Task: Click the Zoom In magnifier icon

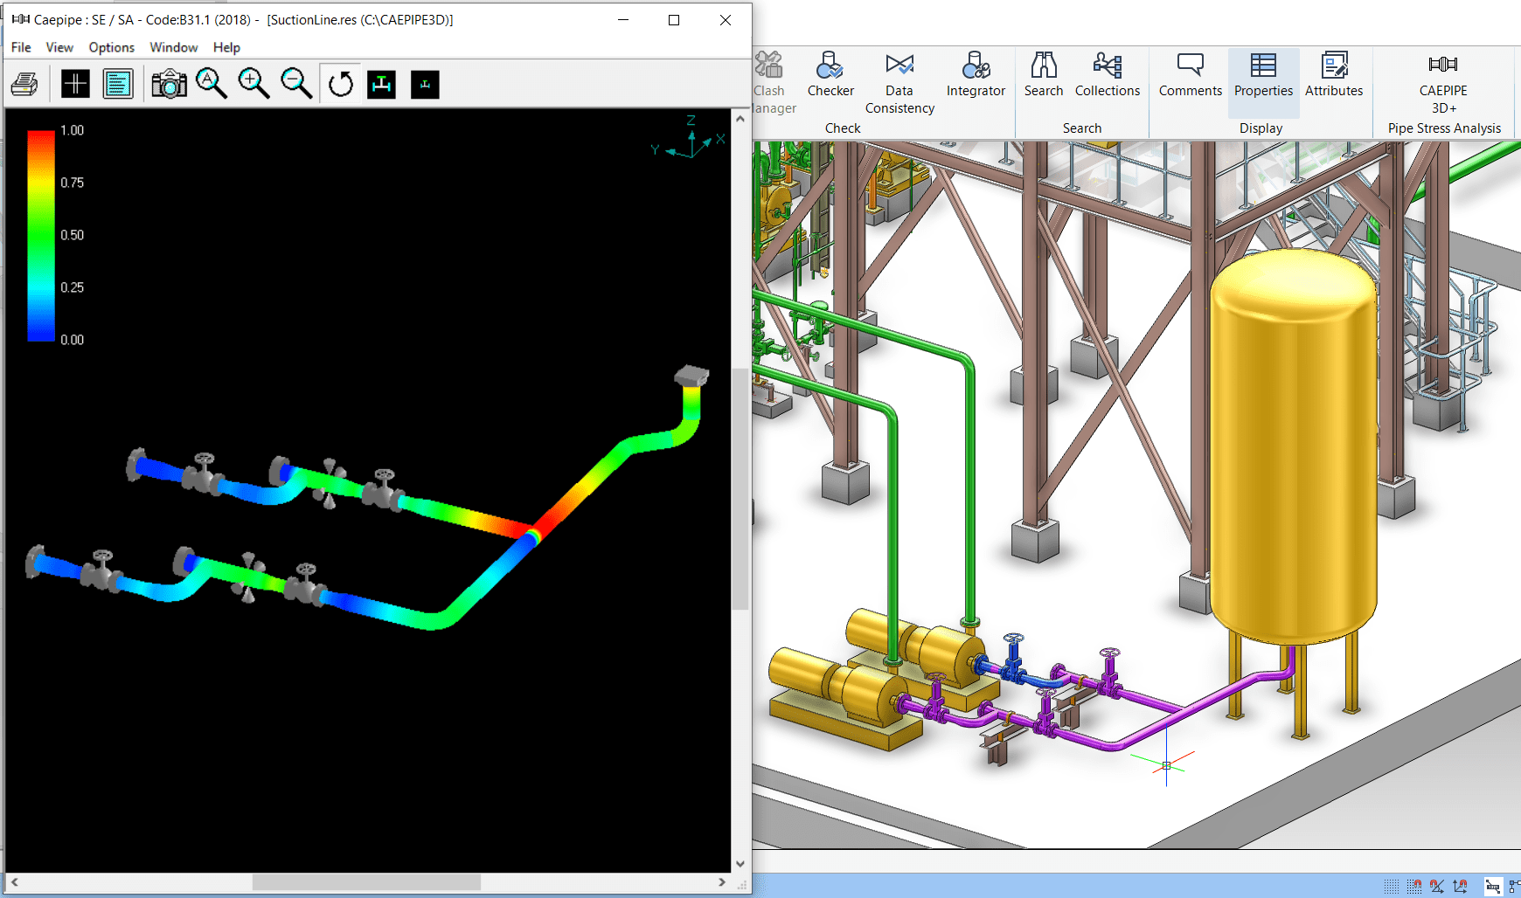Action: pyautogui.click(x=253, y=84)
